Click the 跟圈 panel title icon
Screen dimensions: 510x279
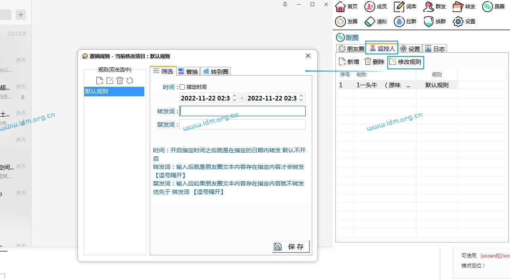click(x=340, y=37)
